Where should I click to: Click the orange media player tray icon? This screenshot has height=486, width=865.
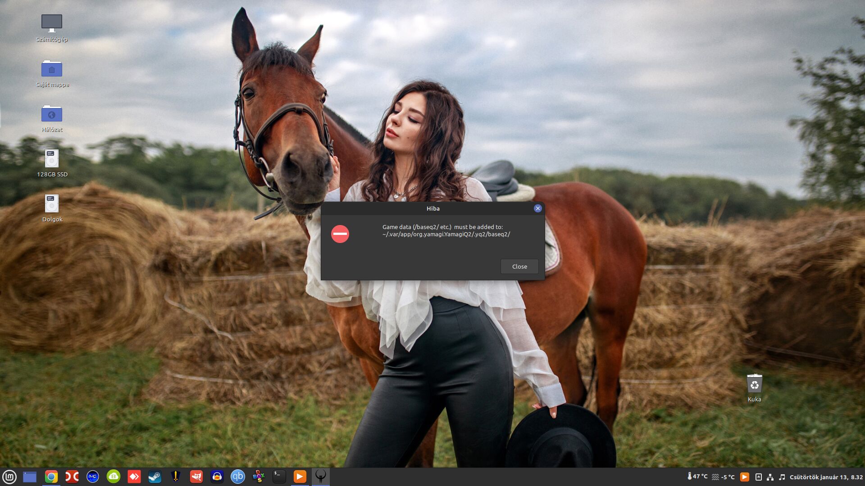pyautogui.click(x=745, y=477)
